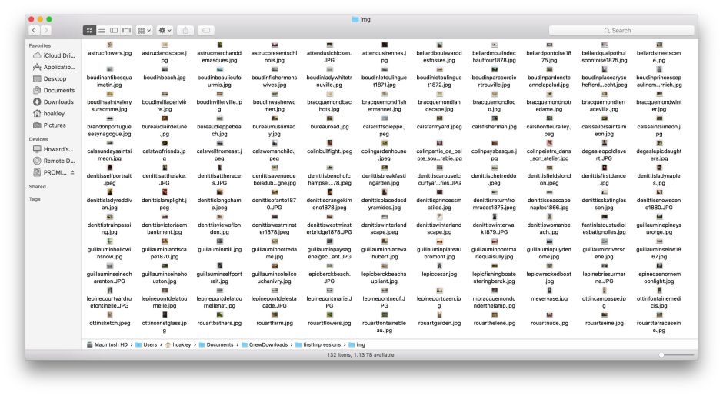Click in the Search field

623,30
